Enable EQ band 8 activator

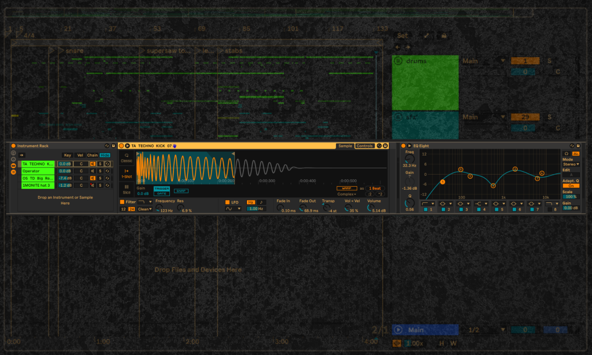point(549,209)
